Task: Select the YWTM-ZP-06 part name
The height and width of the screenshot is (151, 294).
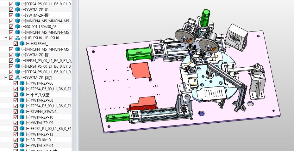Action: pyautogui.click(x=40, y=83)
